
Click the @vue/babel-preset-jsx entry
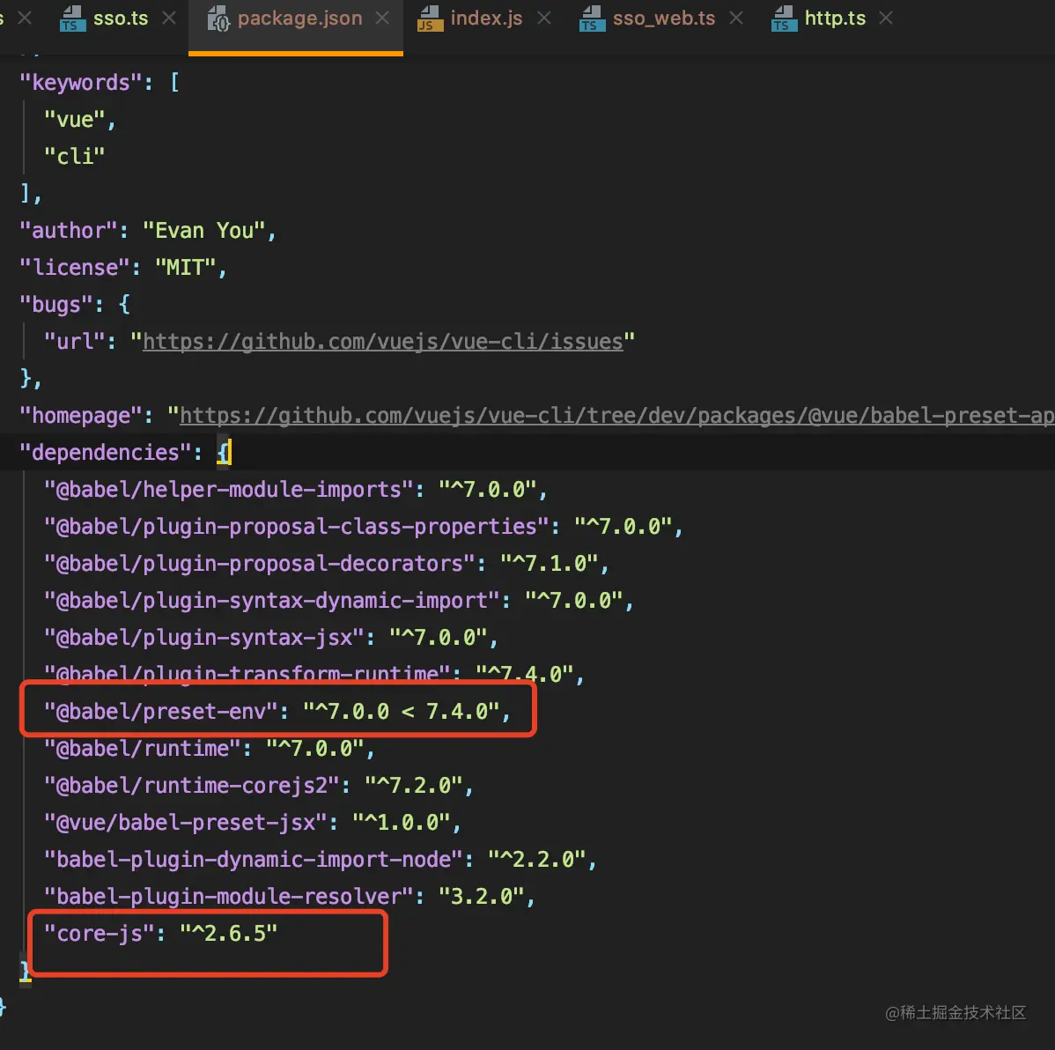pos(253,823)
